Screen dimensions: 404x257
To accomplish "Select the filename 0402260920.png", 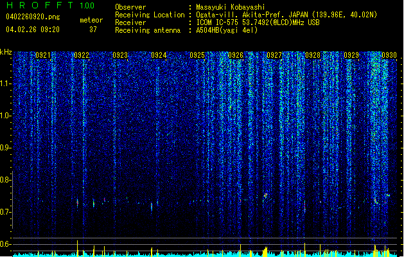I will [33, 17].
